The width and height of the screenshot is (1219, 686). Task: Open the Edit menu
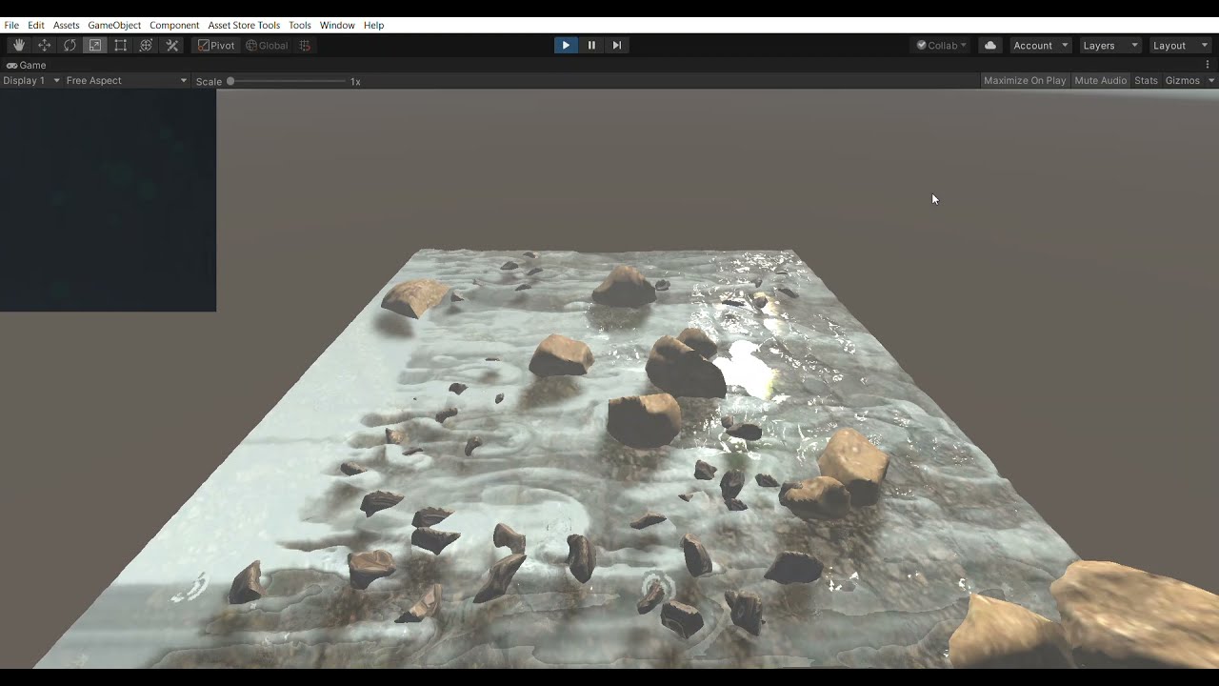click(36, 25)
